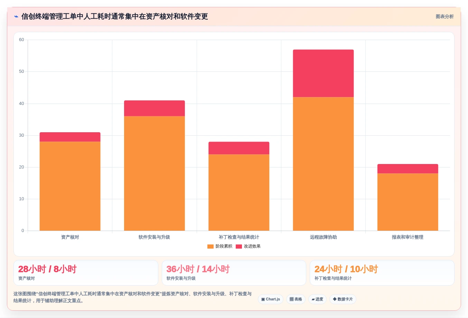Click the y-axis value 30
The height and width of the screenshot is (318, 468).
click(21, 135)
